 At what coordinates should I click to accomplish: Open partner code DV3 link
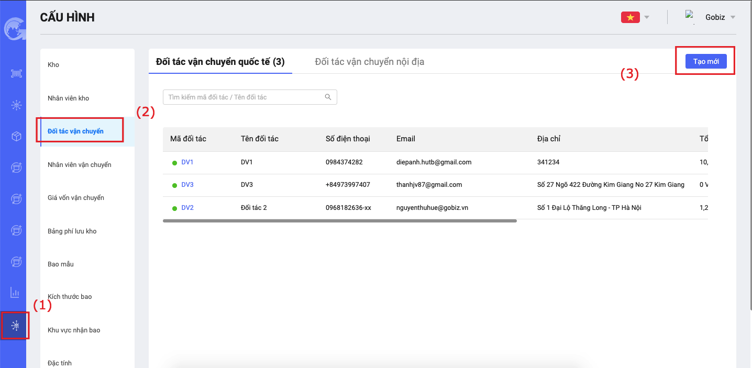point(187,185)
